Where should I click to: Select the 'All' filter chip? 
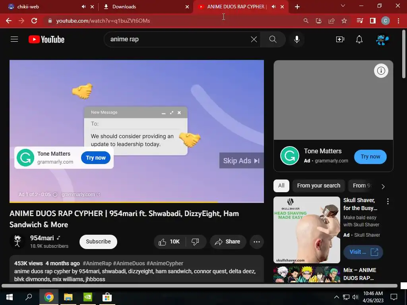[281, 186]
